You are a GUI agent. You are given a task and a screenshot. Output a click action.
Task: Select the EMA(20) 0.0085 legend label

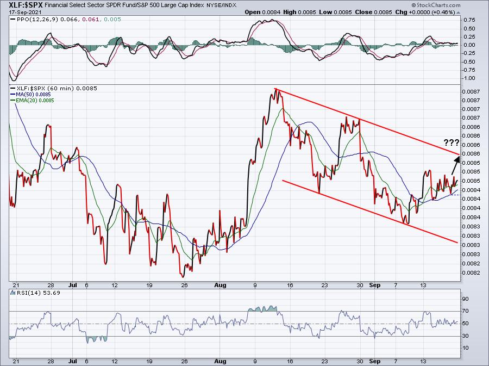[35, 101]
